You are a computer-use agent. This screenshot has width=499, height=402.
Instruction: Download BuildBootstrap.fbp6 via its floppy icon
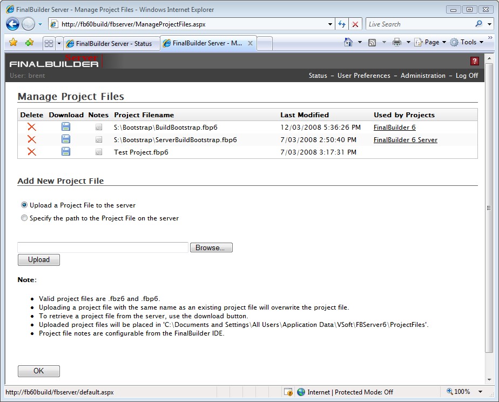[x=66, y=127]
